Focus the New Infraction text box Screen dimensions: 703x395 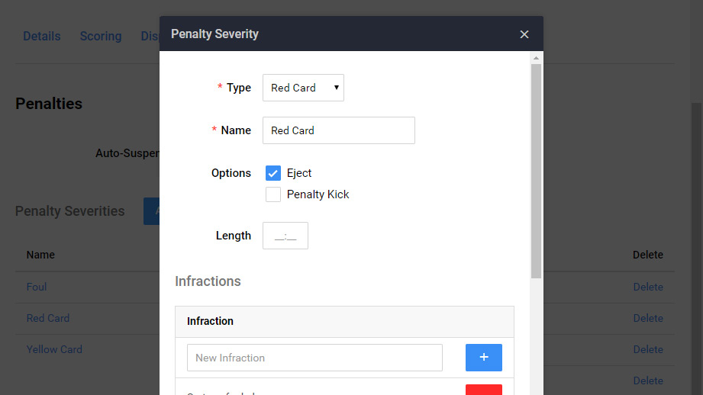coord(314,358)
